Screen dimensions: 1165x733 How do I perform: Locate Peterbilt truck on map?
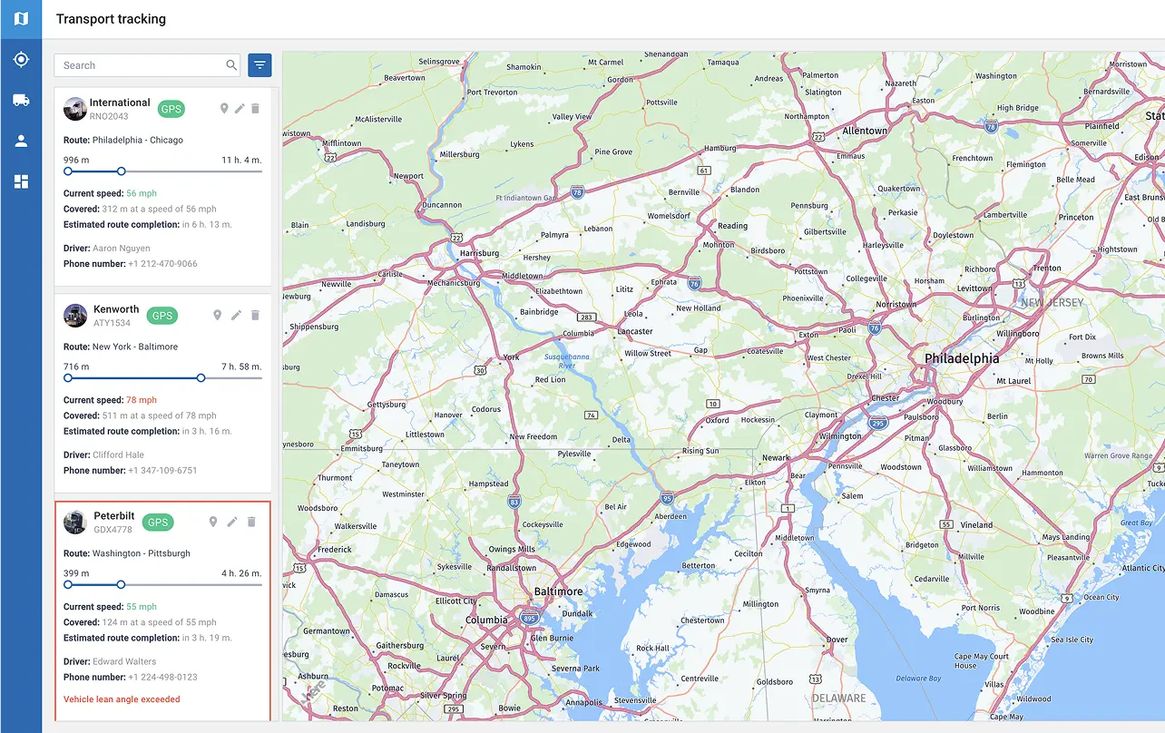[x=213, y=522]
